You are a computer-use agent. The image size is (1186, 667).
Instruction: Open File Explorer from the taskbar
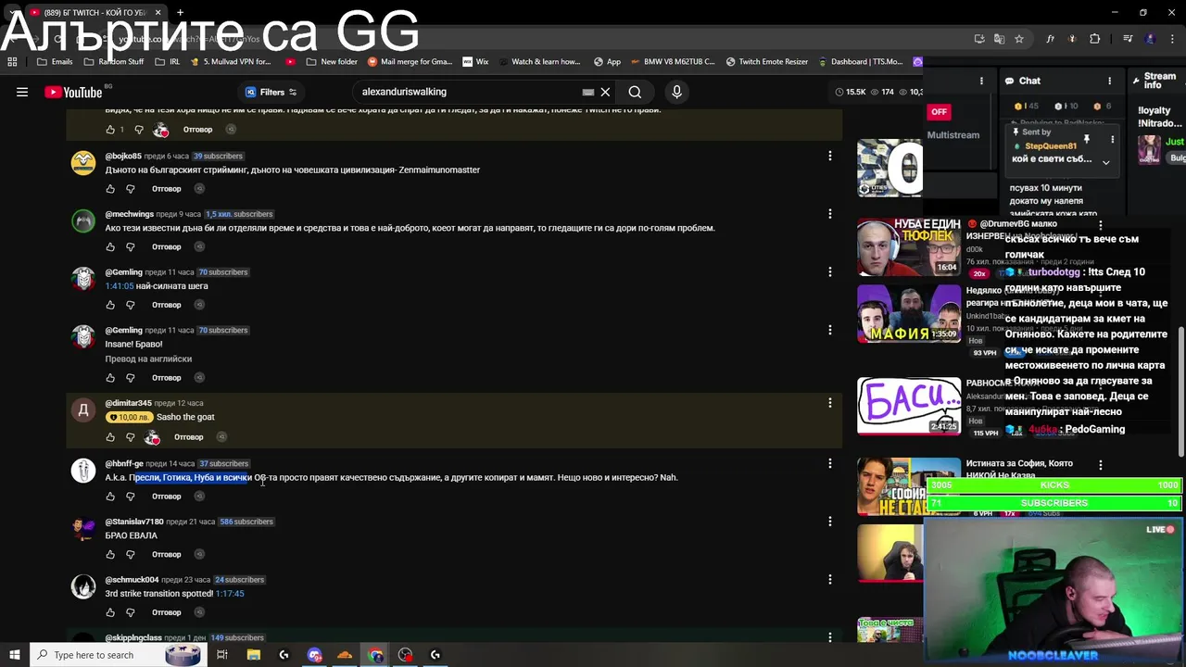253,655
